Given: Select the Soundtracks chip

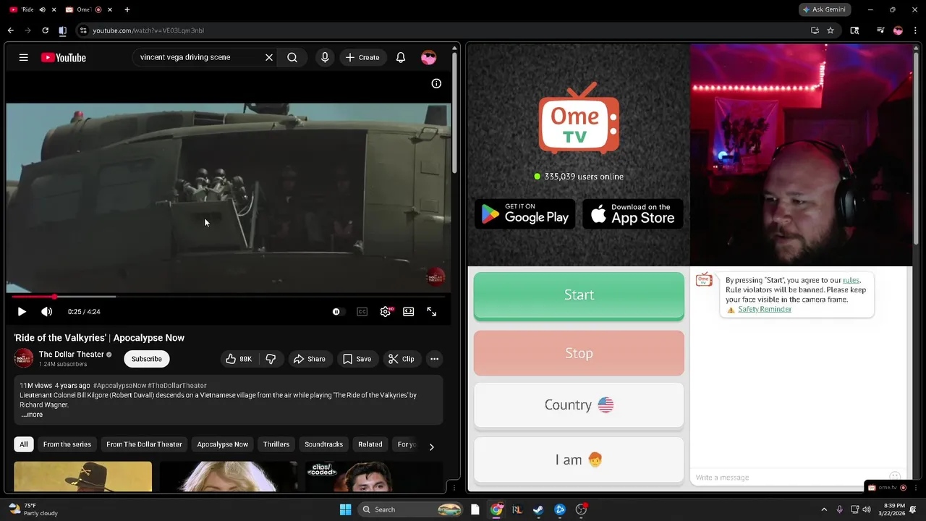Looking at the screenshot, I should (323, 444).
